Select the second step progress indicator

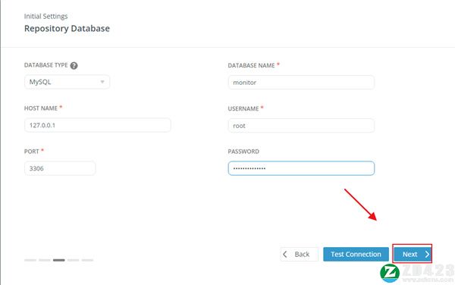[x=45, y=260]
